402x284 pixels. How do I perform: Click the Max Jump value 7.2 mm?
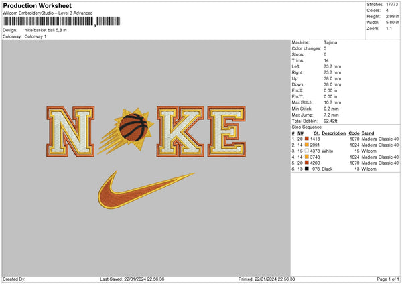coord(331,115)
